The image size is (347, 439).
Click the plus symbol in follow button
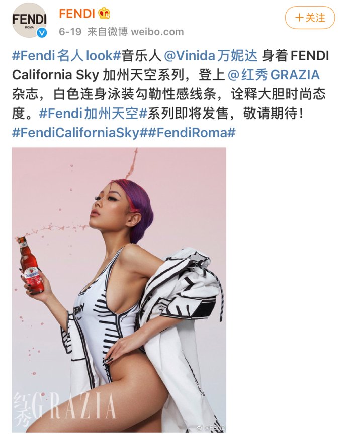[299, 18]
